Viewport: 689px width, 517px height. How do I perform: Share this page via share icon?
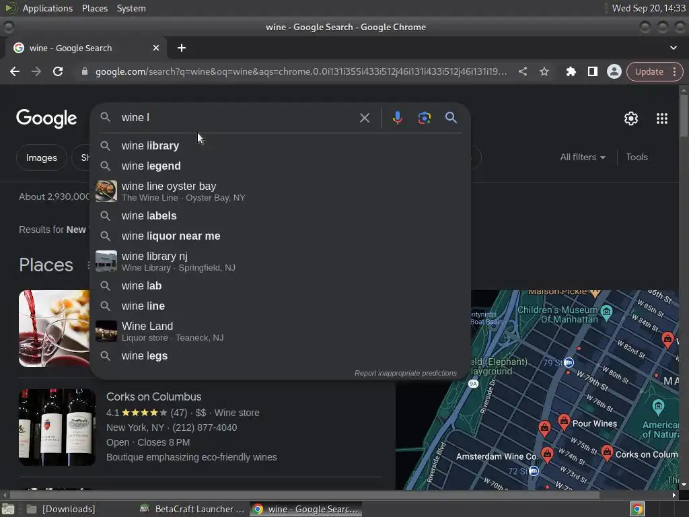click(522, 71)
